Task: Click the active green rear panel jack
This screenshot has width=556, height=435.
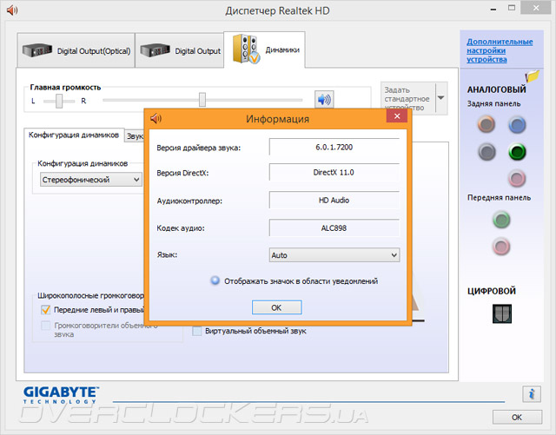Action: (517, 152)
